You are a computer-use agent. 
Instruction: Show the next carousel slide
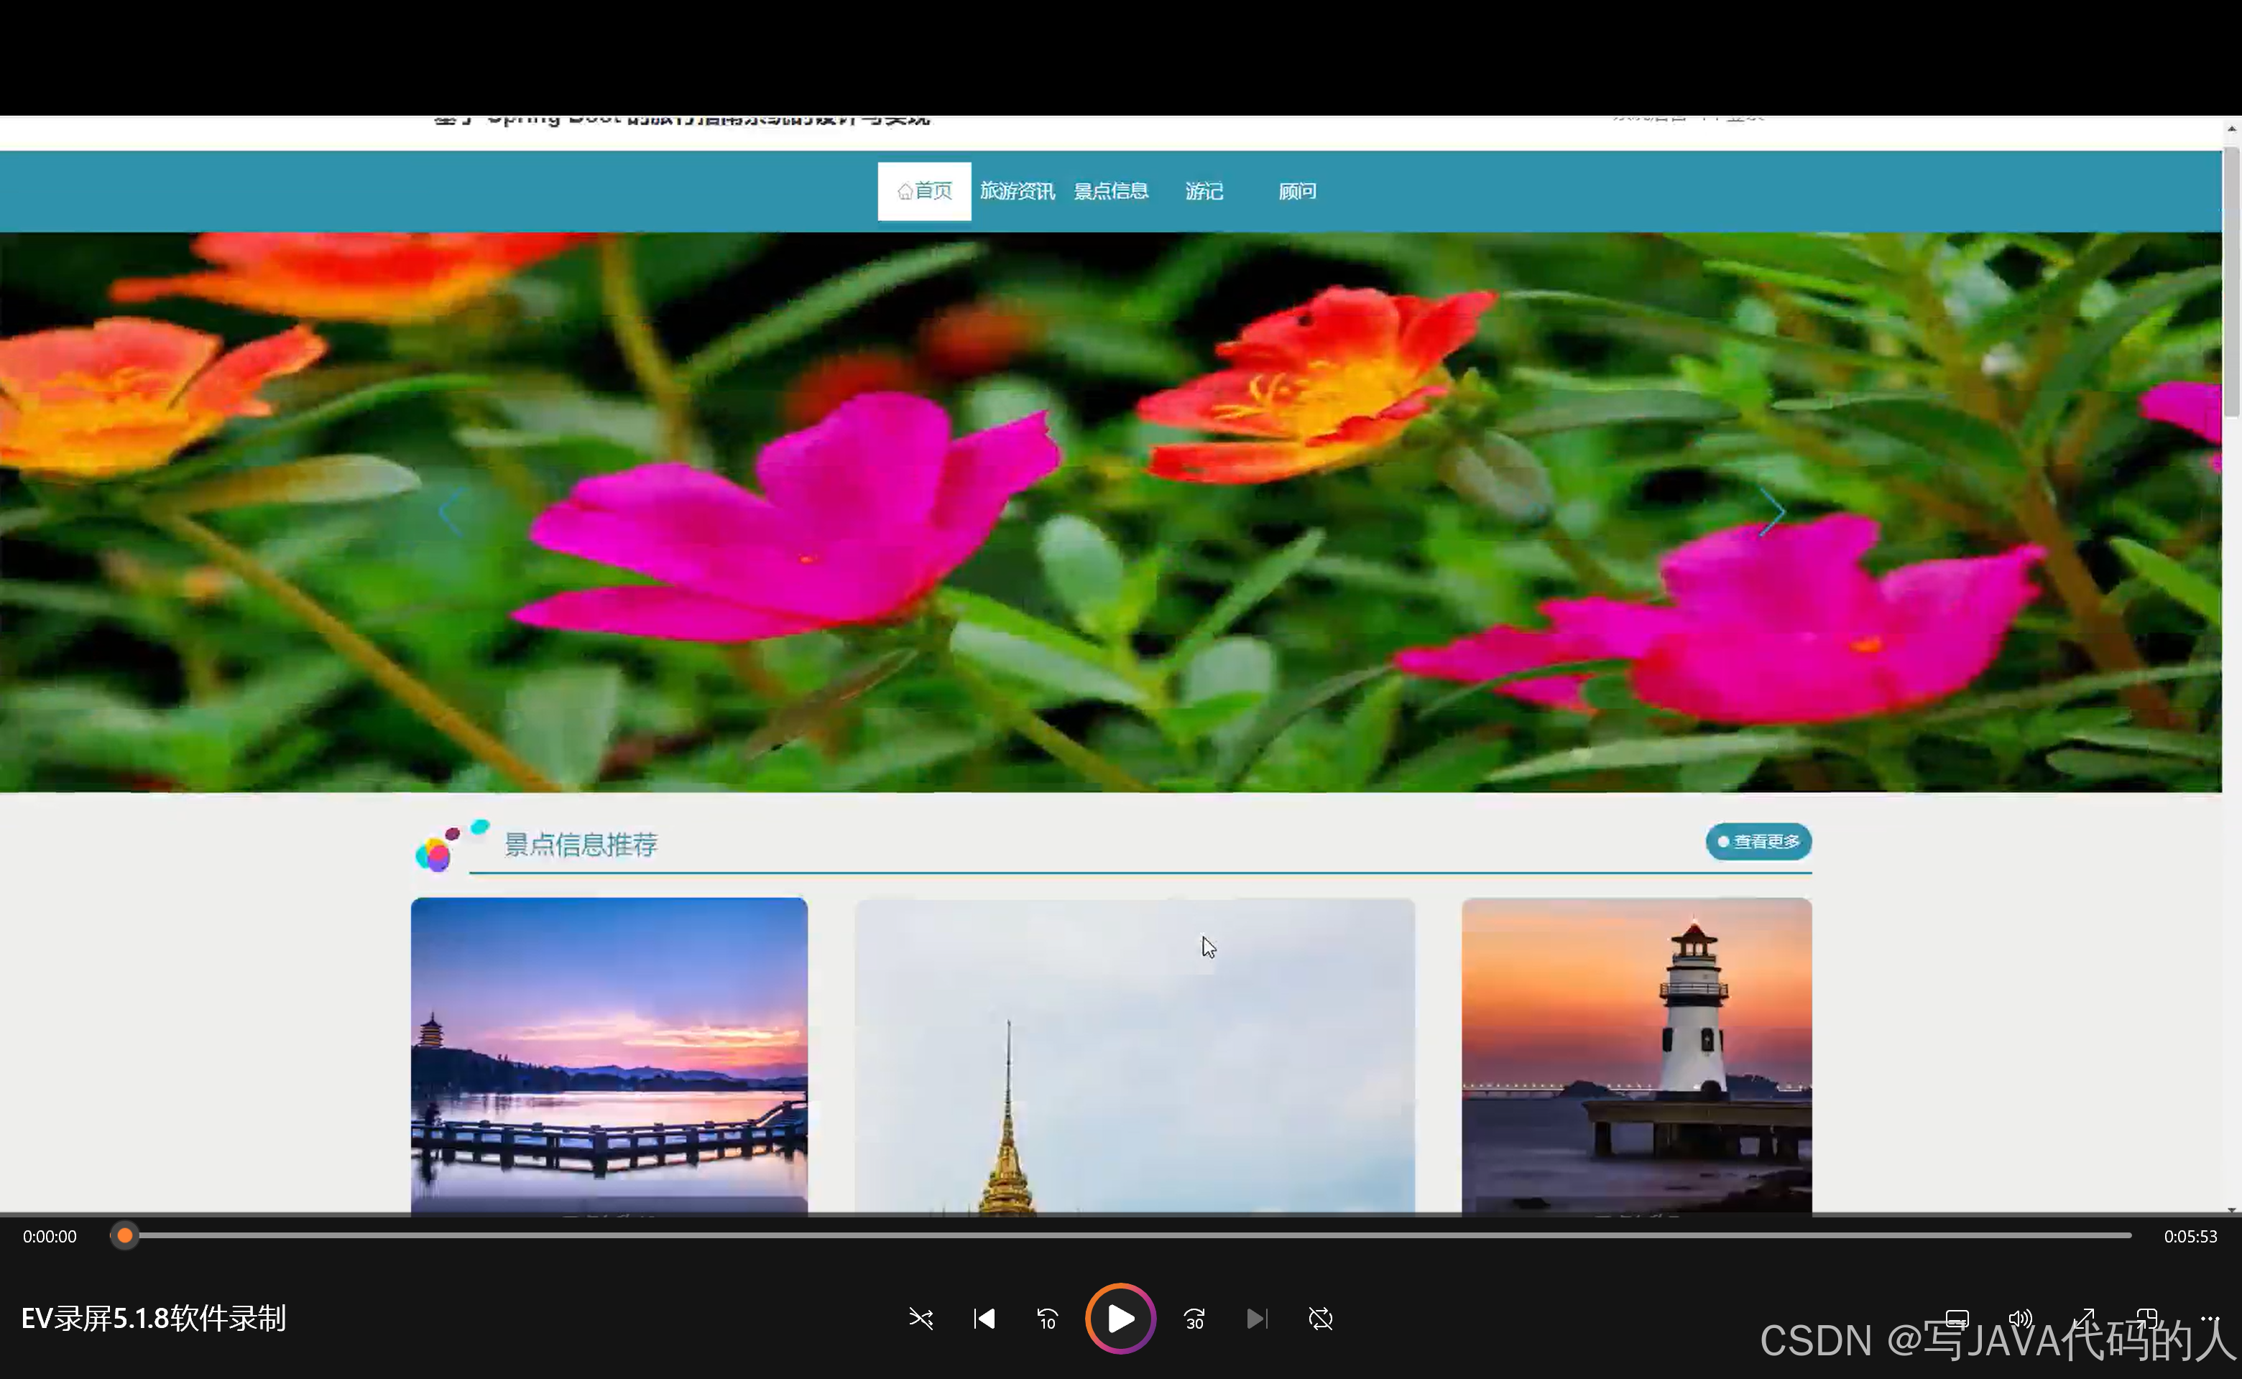pos(1772,513)
